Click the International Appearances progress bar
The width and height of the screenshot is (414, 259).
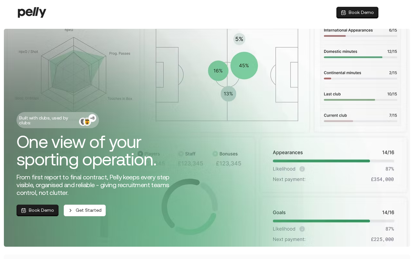pyautogui.click(x=360, y=36)
